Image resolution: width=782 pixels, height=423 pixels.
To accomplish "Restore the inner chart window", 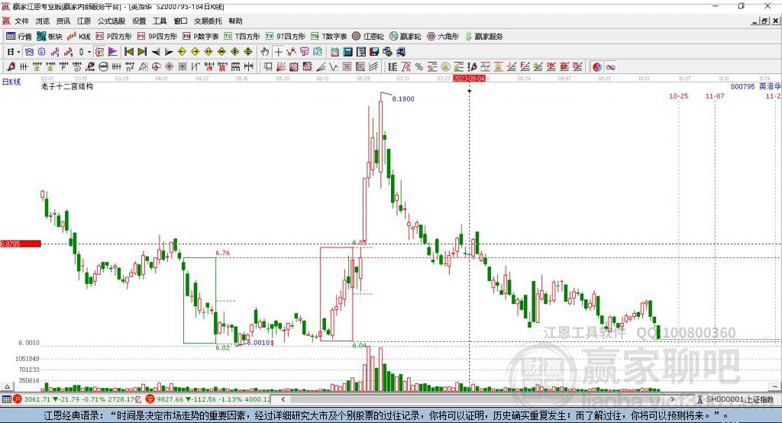I will coord(764,21).
